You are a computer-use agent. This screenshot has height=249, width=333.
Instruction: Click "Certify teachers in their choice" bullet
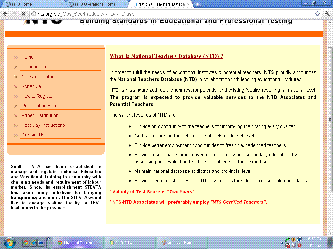195,136
